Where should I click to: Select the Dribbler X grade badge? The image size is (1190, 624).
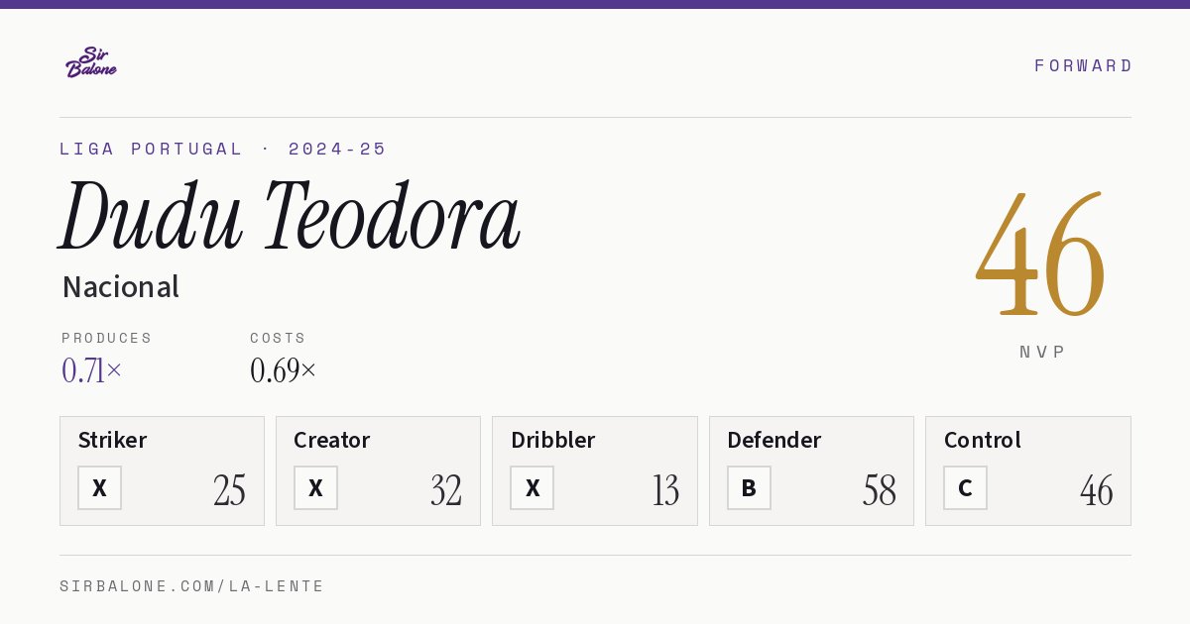pos(533,487)
